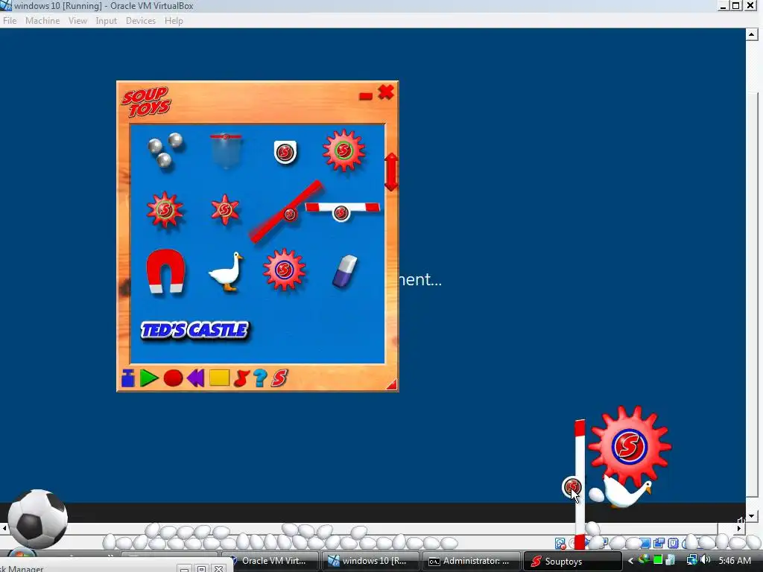
Task: Open the View menu
Action: coord(77,21)
